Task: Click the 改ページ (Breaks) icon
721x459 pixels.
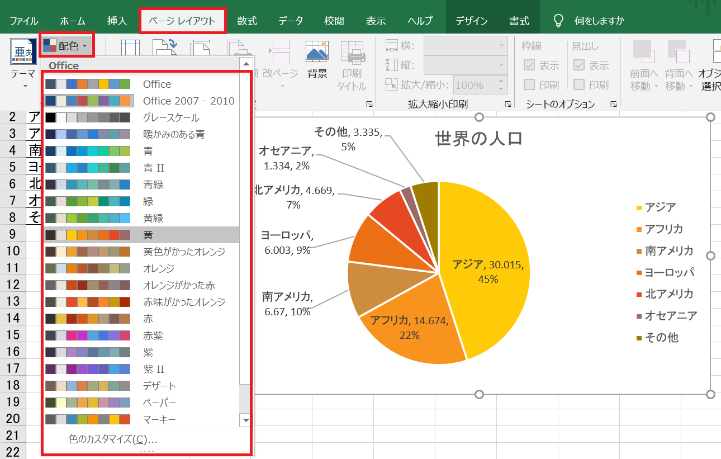Action: 281,52
